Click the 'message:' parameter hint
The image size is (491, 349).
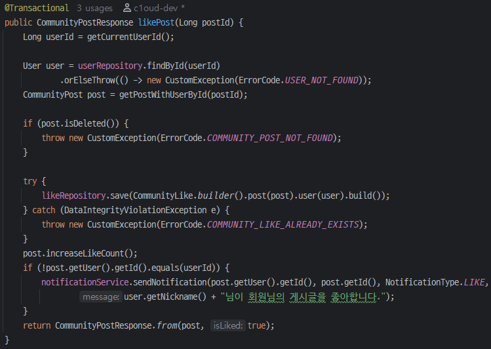tap(100, 297)
